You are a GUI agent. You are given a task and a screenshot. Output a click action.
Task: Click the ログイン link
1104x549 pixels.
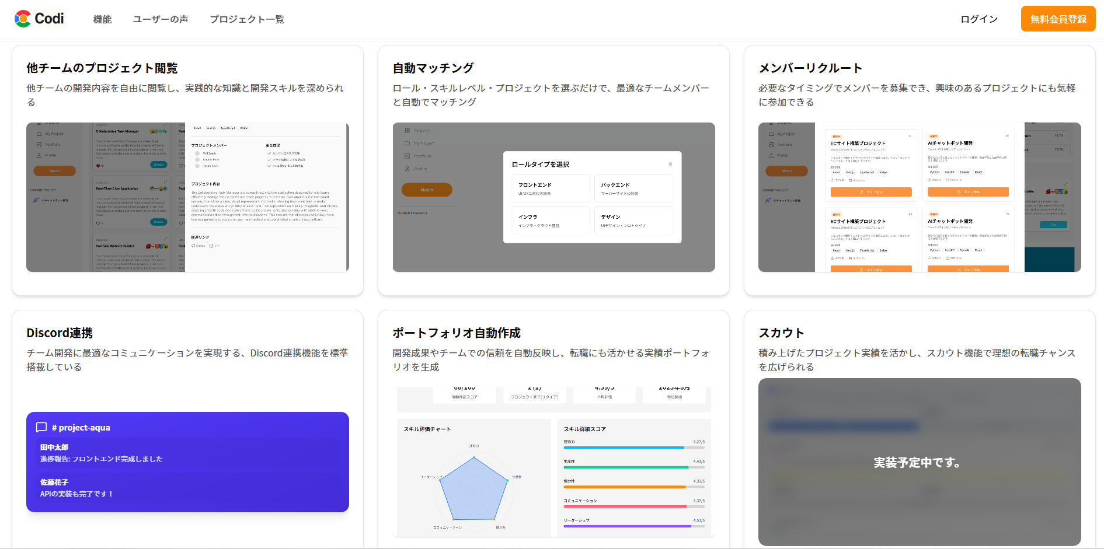coord(979,19)
